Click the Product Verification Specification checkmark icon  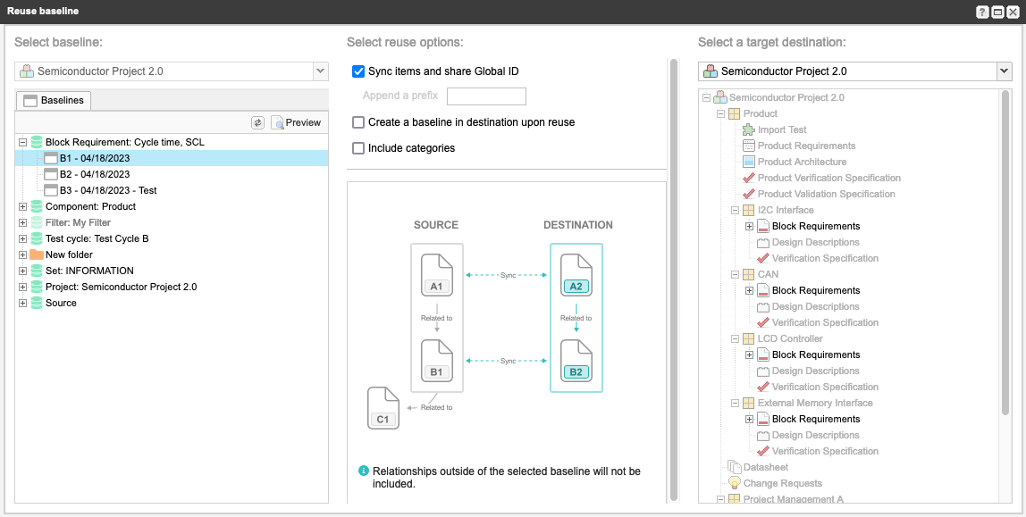point(749,178)
